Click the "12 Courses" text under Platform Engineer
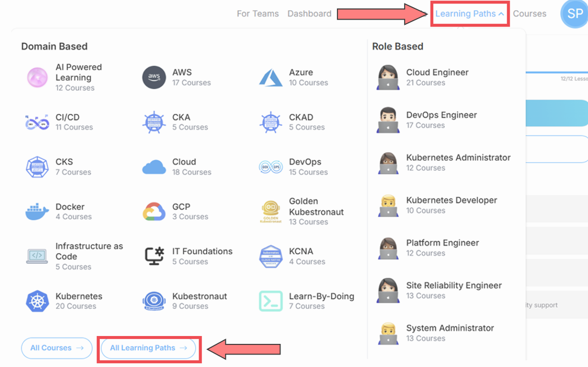This screenshot has height=367, width=588. point(425,253)
